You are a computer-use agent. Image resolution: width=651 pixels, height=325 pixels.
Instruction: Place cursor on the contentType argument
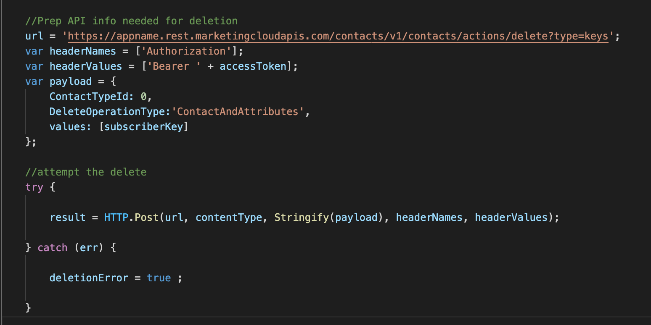(x=228, y=218)
